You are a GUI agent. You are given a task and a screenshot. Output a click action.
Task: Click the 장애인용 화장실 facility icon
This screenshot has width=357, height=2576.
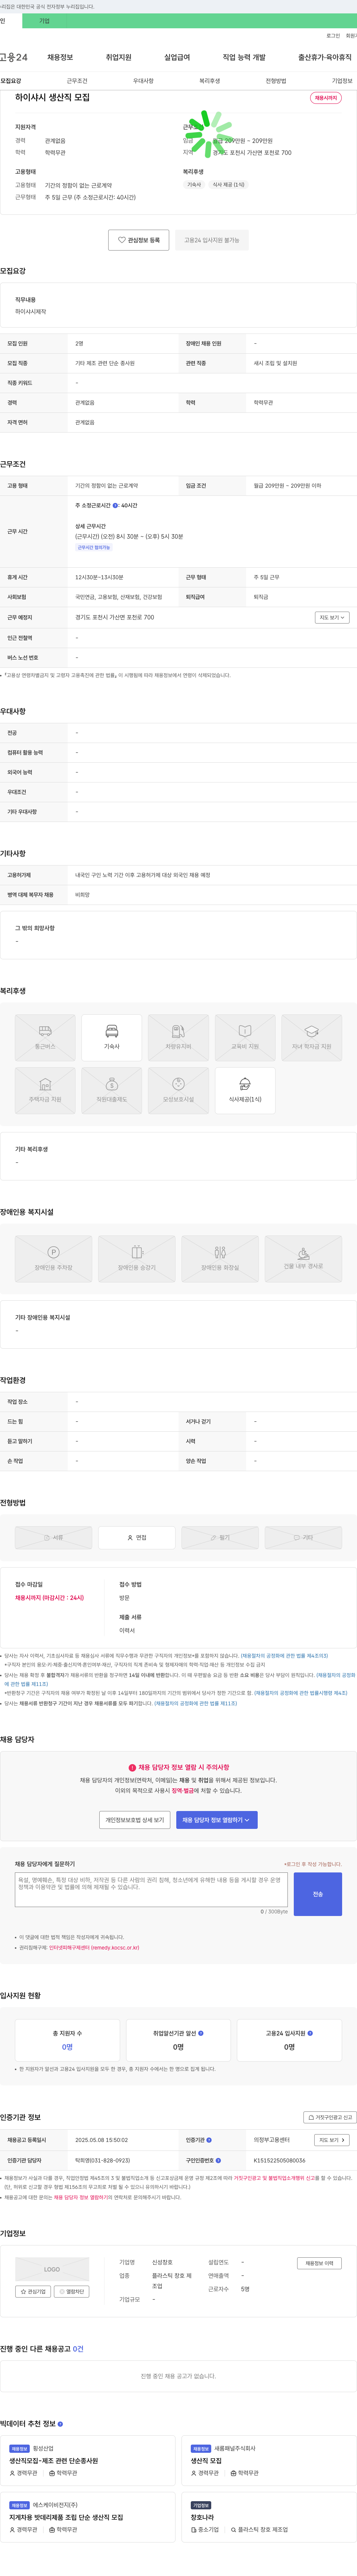pos(220,1259)
